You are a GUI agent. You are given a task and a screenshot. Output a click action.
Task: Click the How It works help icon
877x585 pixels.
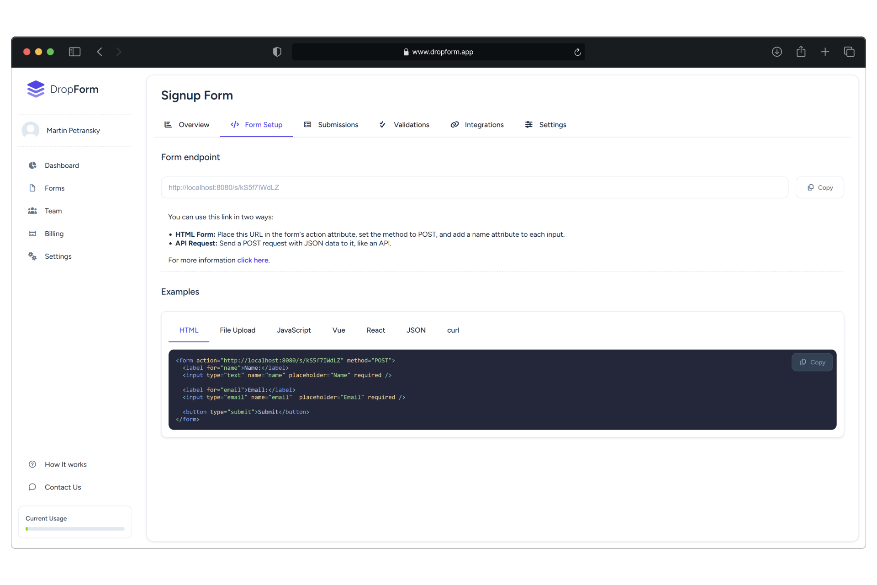tap(32, 464)
